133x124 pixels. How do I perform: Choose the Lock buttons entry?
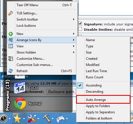coord(42,26)
